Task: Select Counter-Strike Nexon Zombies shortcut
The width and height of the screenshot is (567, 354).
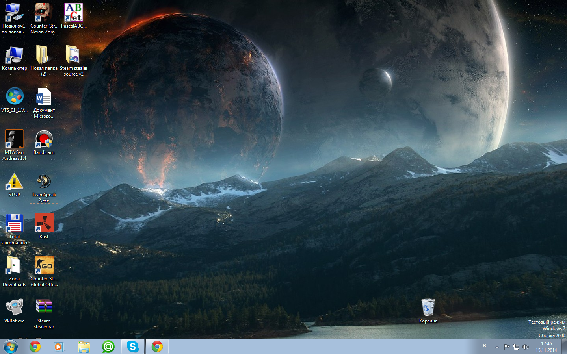Action: click(44, 19)
